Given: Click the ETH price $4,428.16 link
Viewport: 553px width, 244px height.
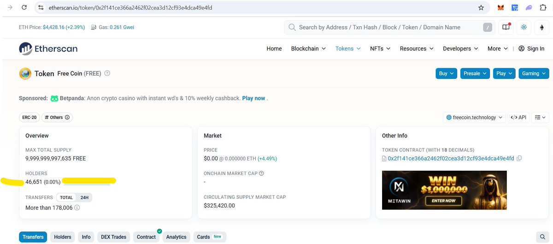Looking at the screenshot, I should (x=64, y=27).
